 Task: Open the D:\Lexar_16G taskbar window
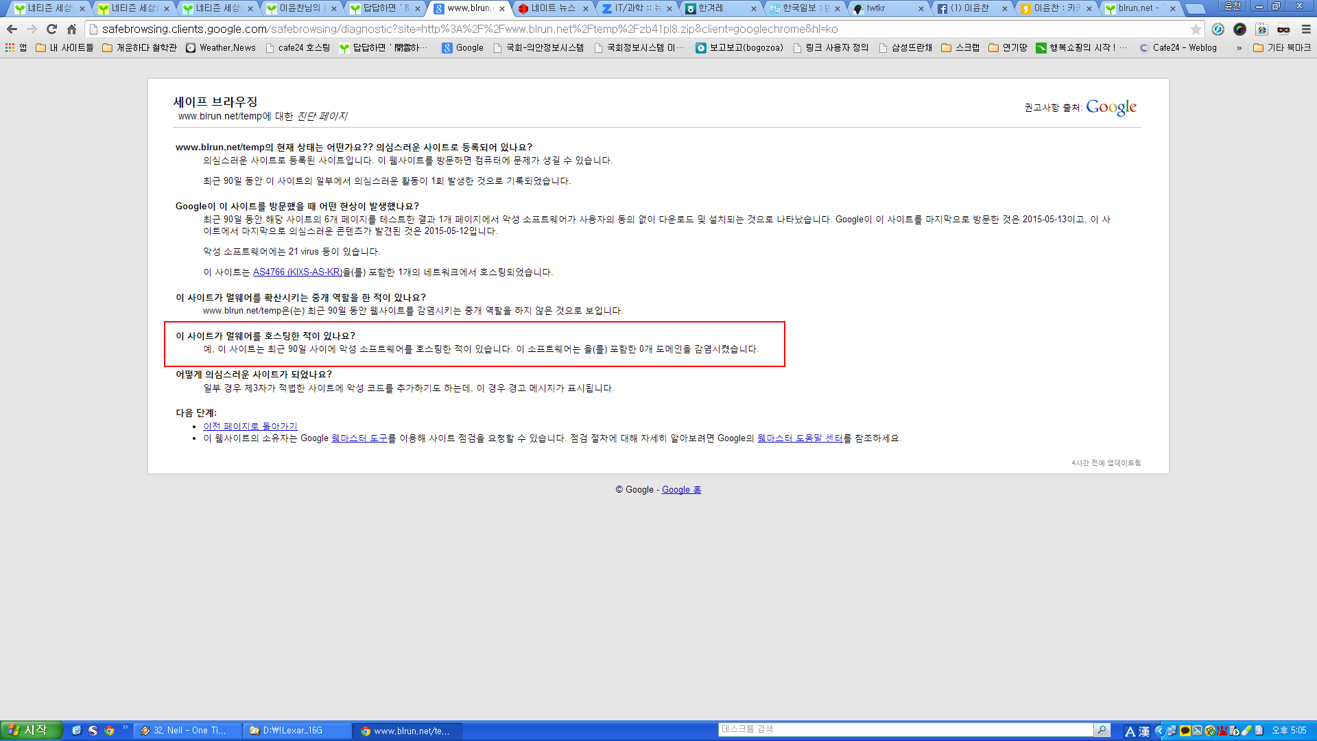click(298, 731)
